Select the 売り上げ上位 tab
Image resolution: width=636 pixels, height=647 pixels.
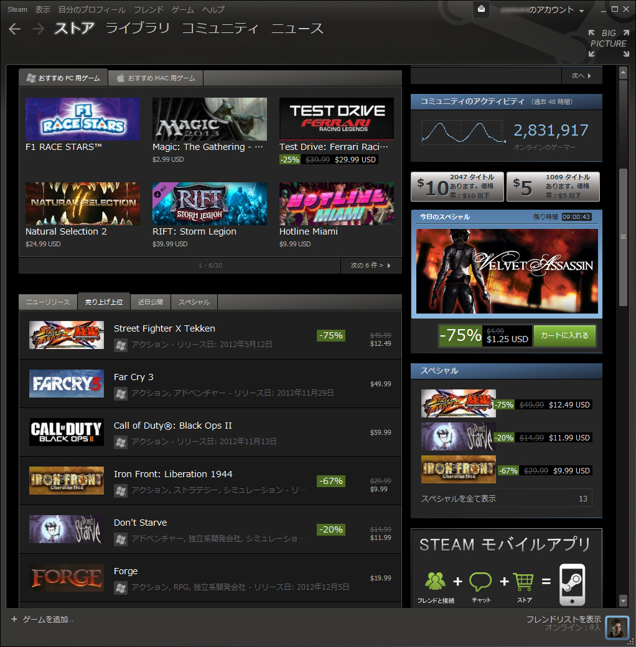click(104, 302)
